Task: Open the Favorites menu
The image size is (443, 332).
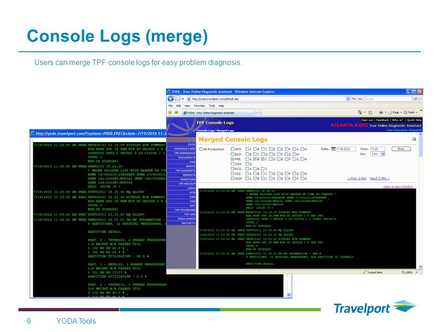Action: [x=199, y=106]
